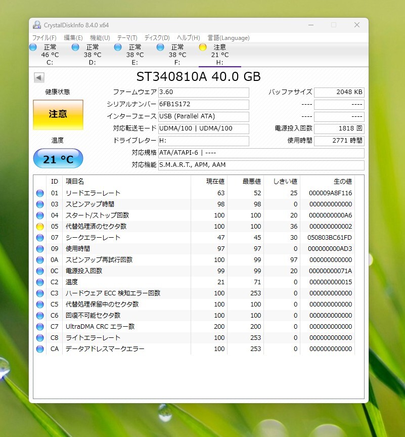The height and width of the screenshot is (437, 405).
Task: Click status icon of C7 UltraDMA CRC row
Action: [x=40, y=327]
